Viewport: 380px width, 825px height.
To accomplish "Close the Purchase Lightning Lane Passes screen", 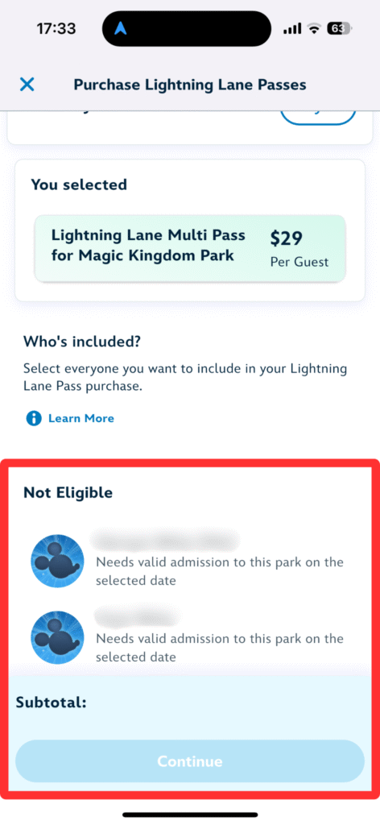I will click(27, 84).
